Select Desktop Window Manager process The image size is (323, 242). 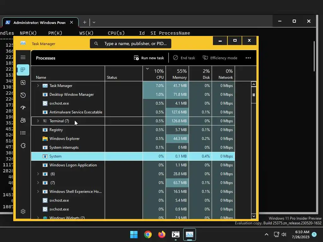click(133, 95)
